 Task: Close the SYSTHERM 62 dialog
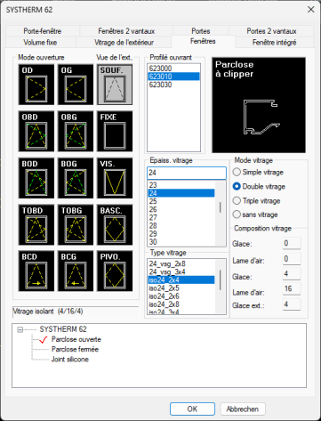point(310,10)
